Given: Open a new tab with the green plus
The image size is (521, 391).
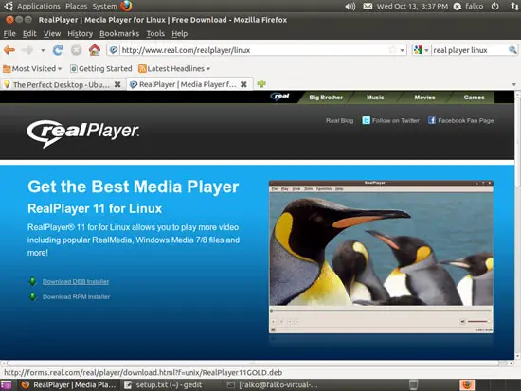Looking at the screenshot, I should coord(261,83).
